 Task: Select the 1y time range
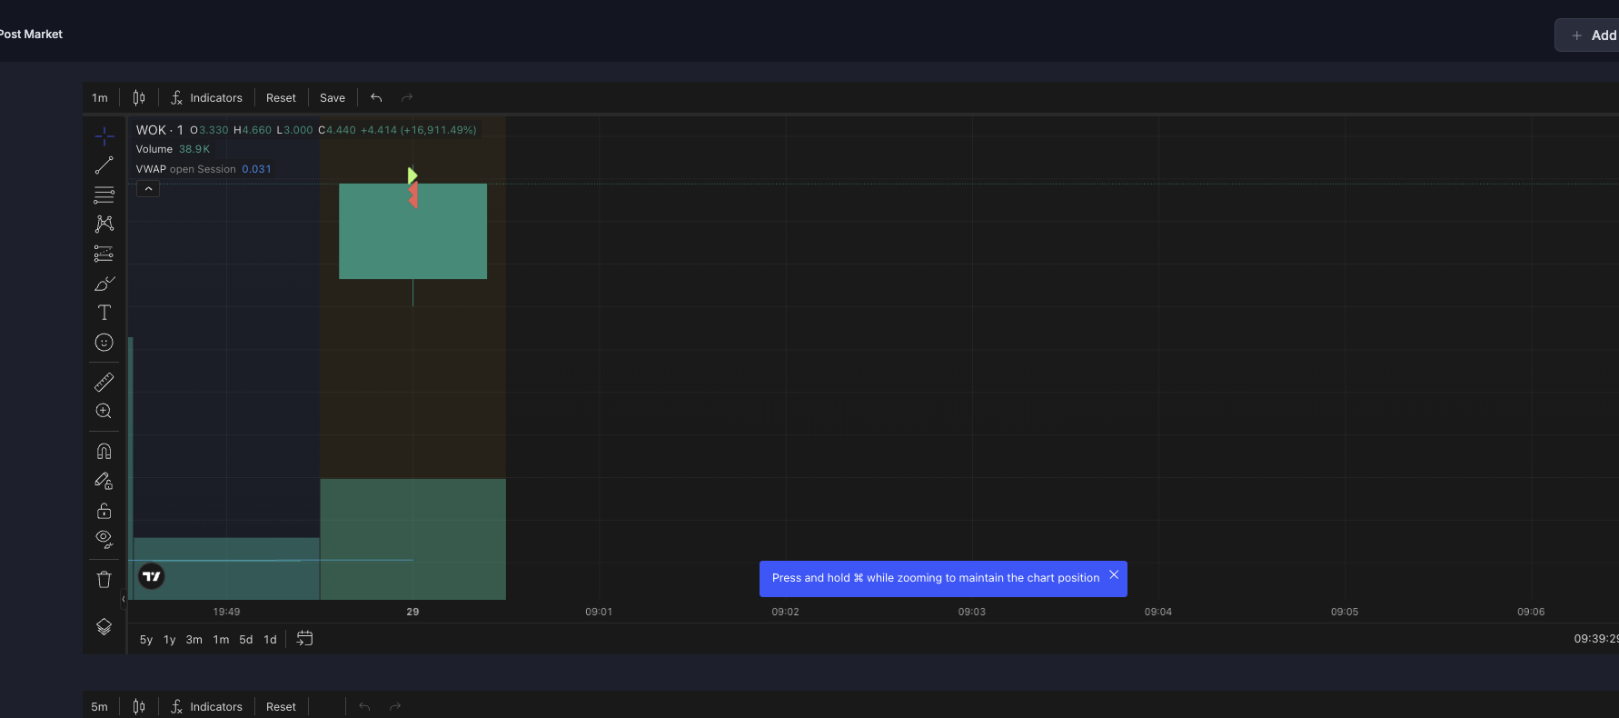coord(170,640)
